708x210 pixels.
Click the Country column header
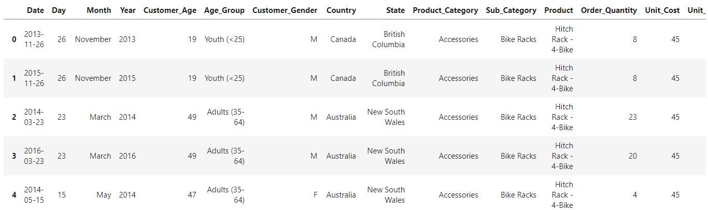tap(341, 10)
